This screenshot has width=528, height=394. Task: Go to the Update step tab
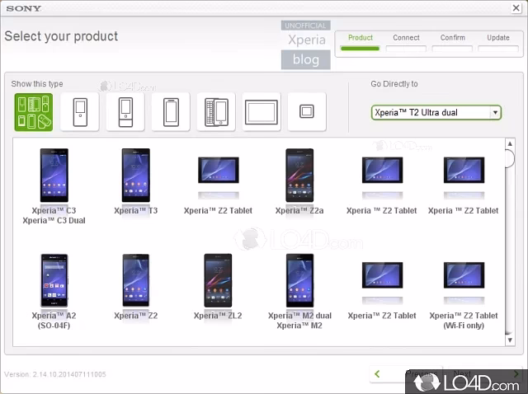498,43
